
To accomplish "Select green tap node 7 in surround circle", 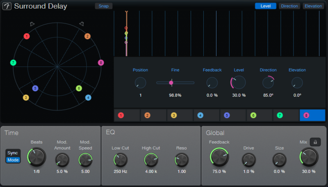I will [x=14, y=62].
